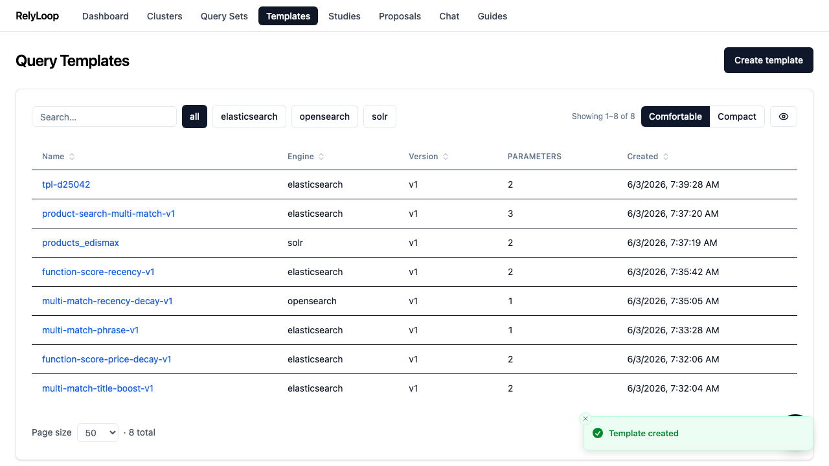Open template tpl-d25042
Viewport: 829px width, 466px height.
point(66,184)
